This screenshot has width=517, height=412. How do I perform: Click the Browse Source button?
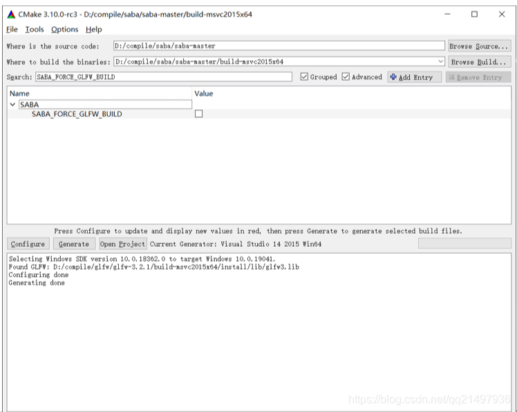480,46
